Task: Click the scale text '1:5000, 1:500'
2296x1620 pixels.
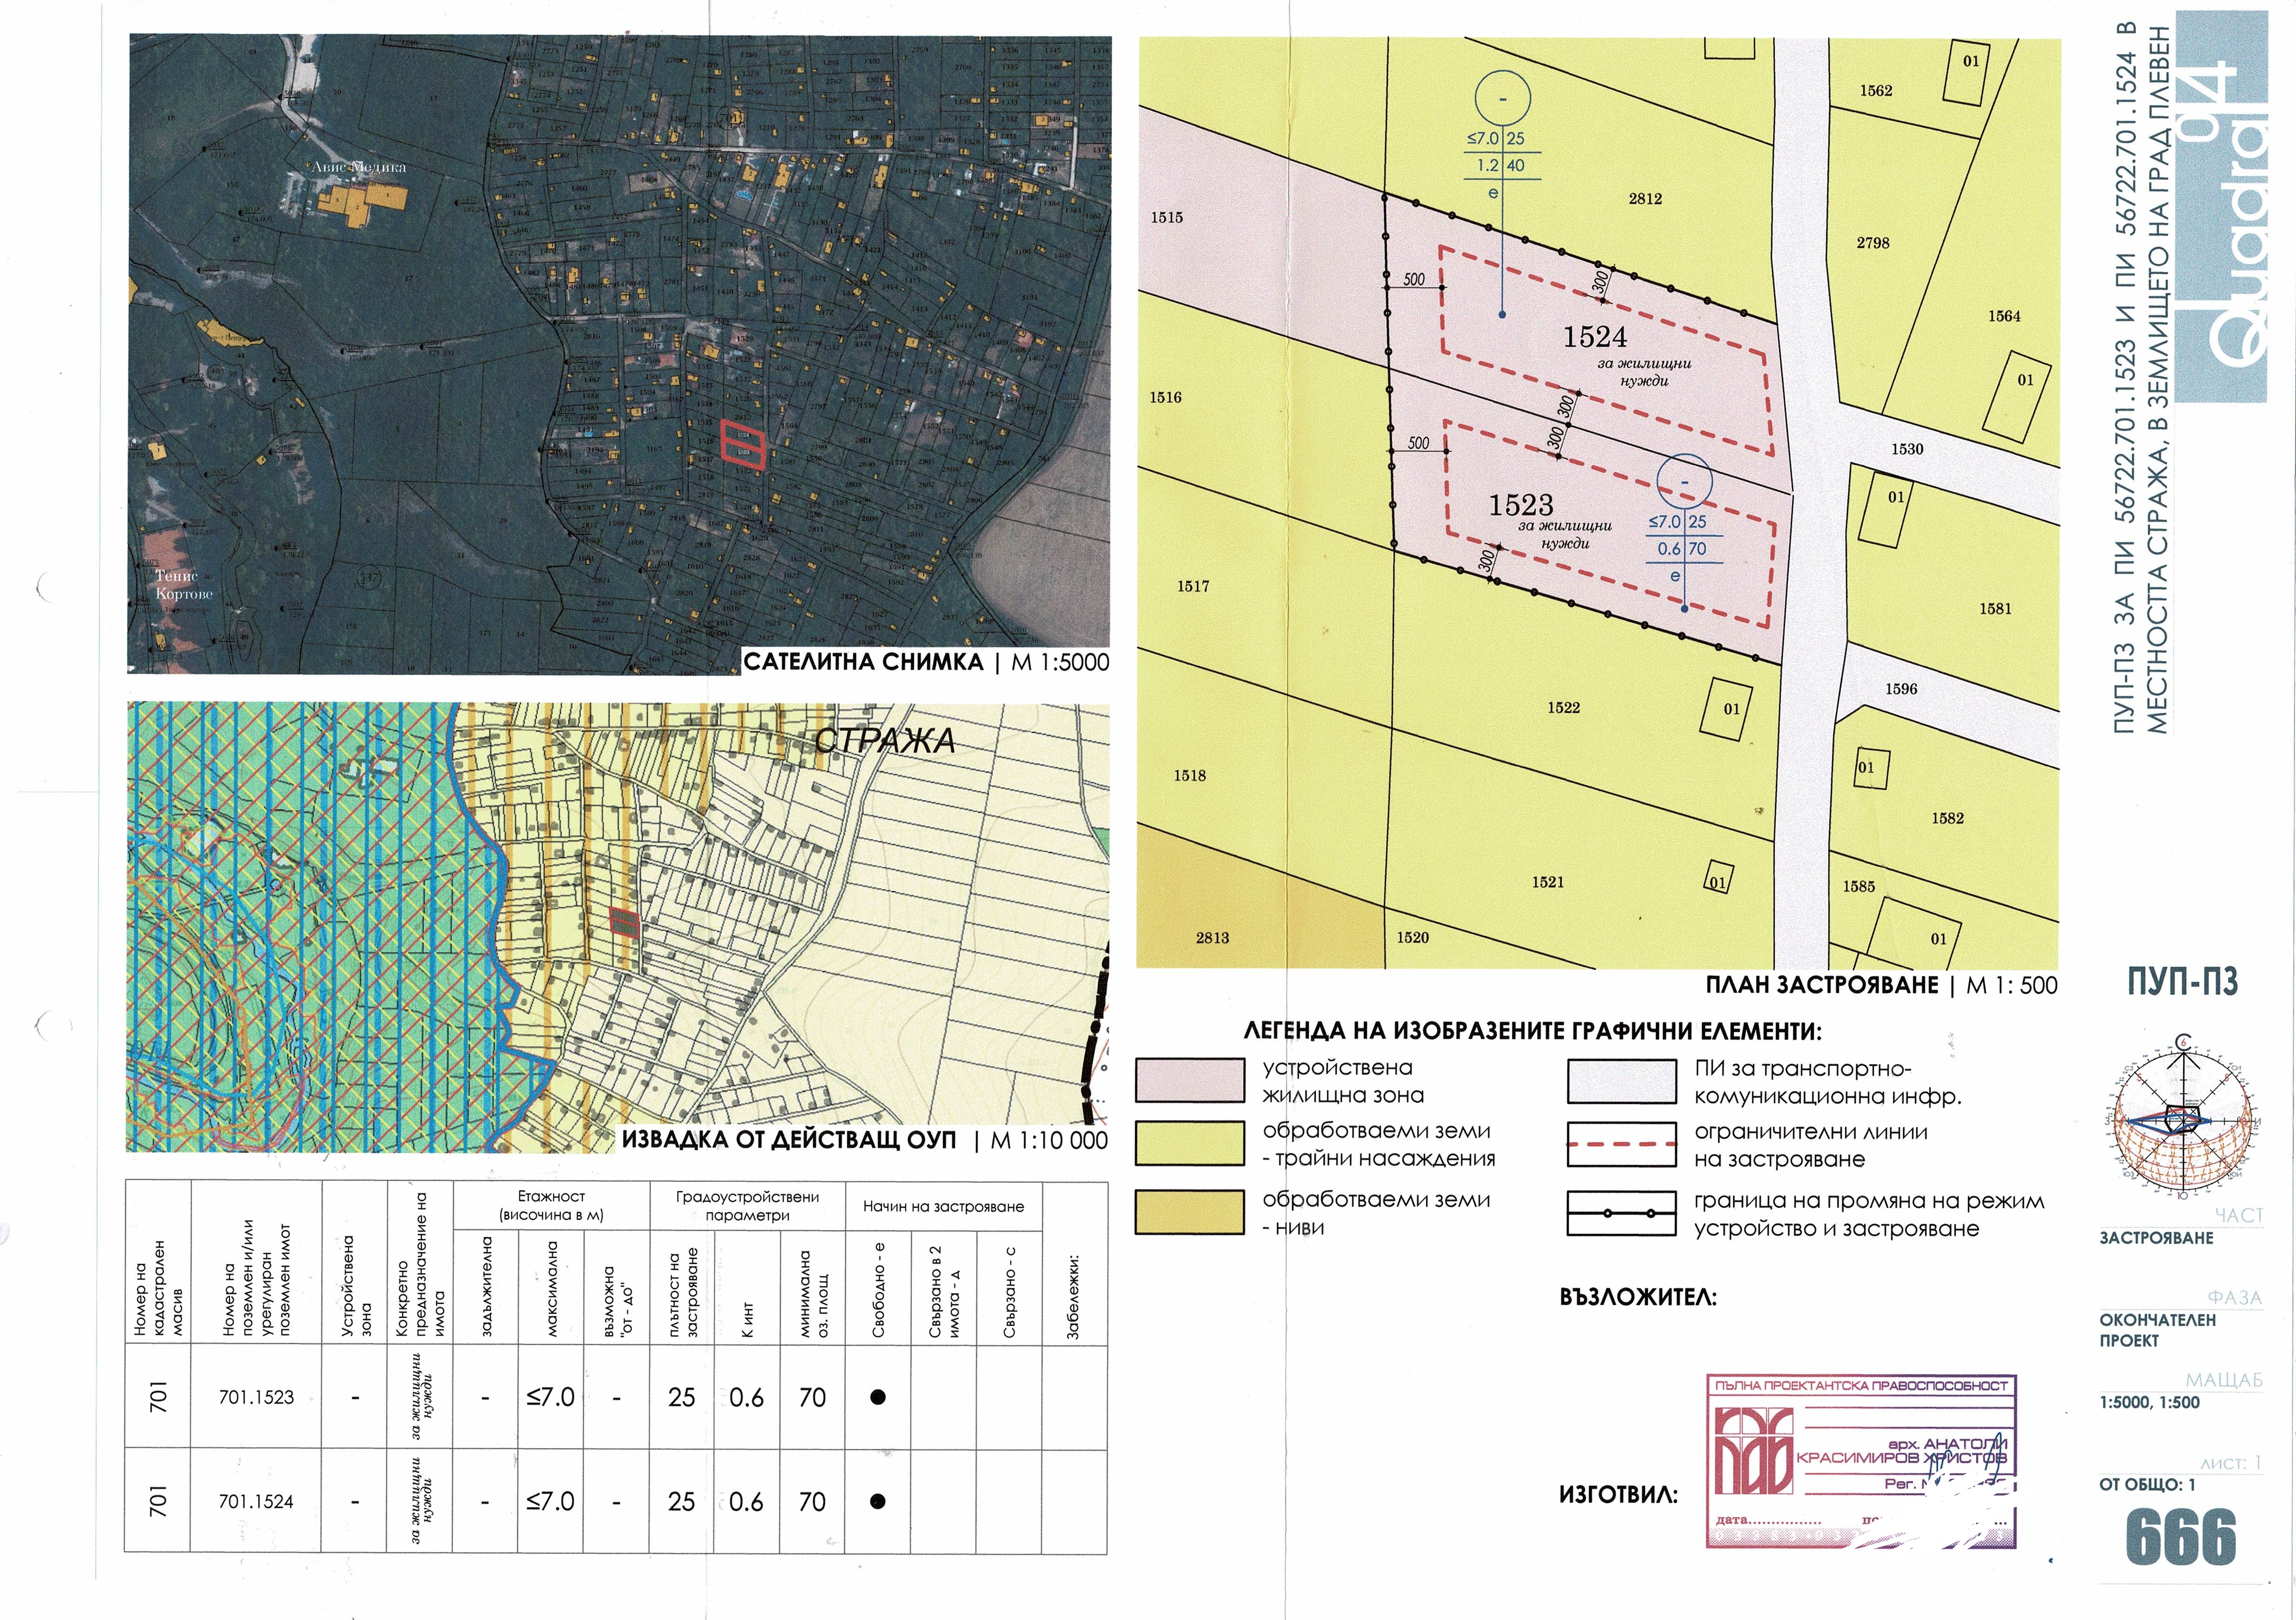Action: click(2149, 1402)
